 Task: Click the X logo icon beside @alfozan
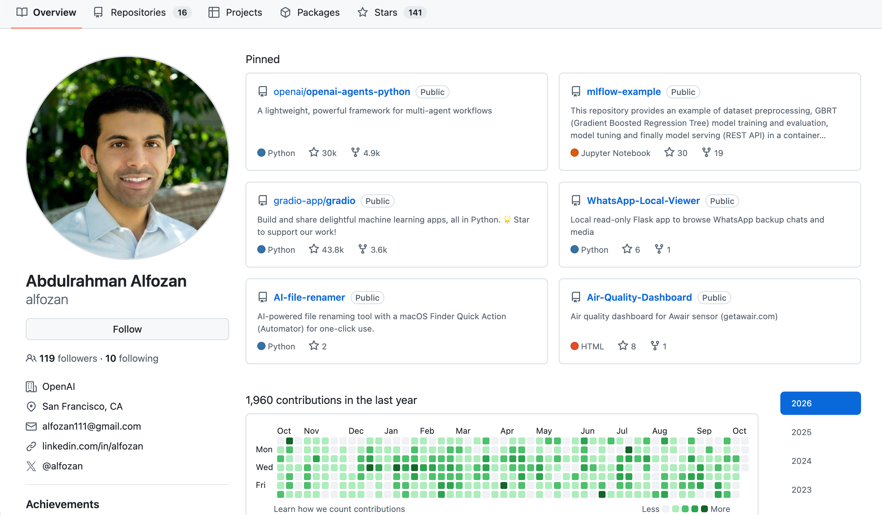tap(31, 466)
